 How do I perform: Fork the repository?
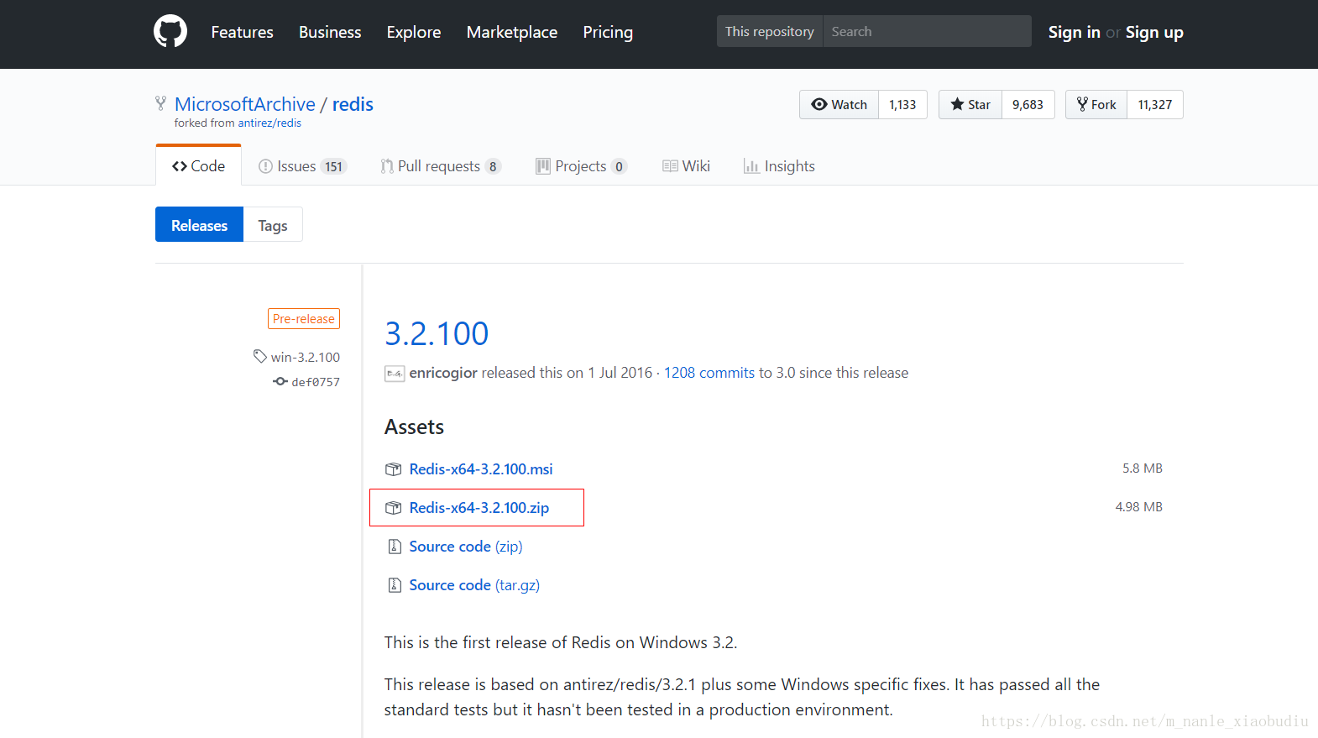tap(1096, 104)
